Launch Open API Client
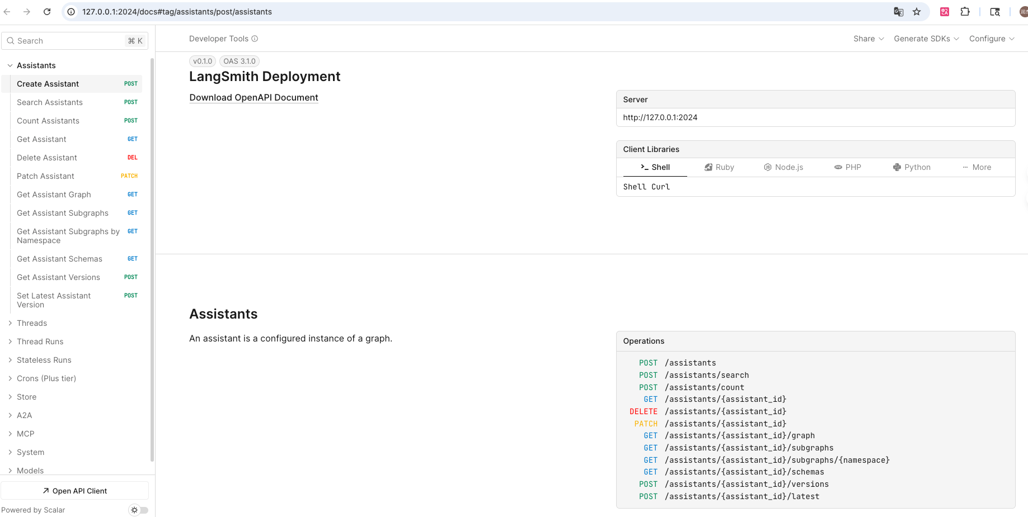Image resolution: width=1028 pixels, height=517 pixels. coord(75,491)
